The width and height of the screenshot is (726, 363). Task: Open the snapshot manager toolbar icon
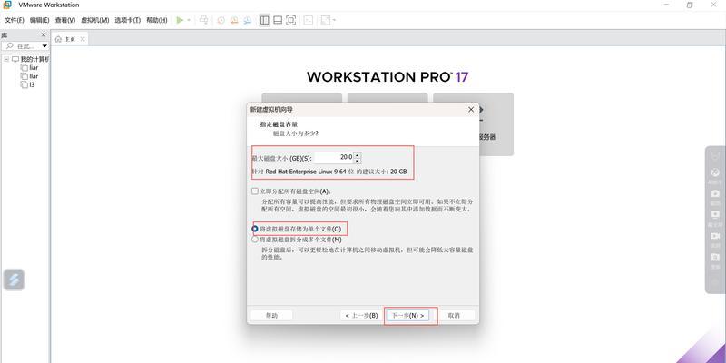pyautogui.click(x=248, y=20)
